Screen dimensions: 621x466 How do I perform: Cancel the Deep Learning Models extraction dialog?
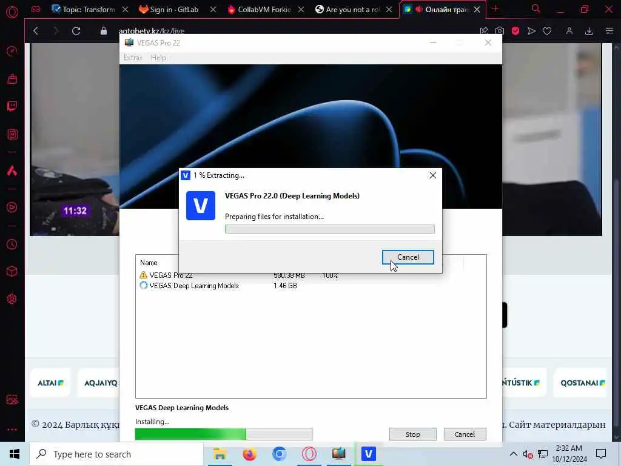tap(408, 257)
